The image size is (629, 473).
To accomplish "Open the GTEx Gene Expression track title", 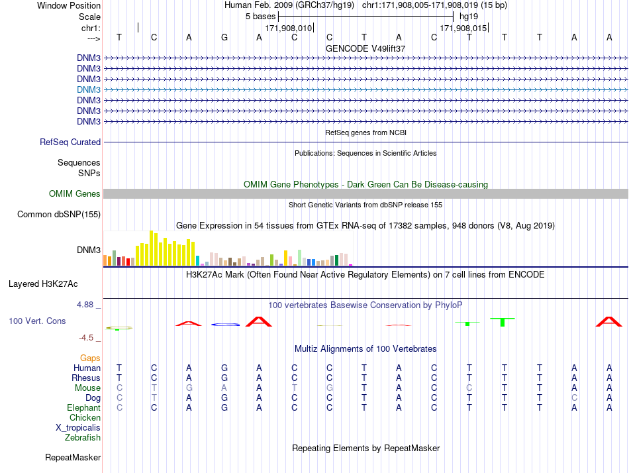I will click(365, 226).
